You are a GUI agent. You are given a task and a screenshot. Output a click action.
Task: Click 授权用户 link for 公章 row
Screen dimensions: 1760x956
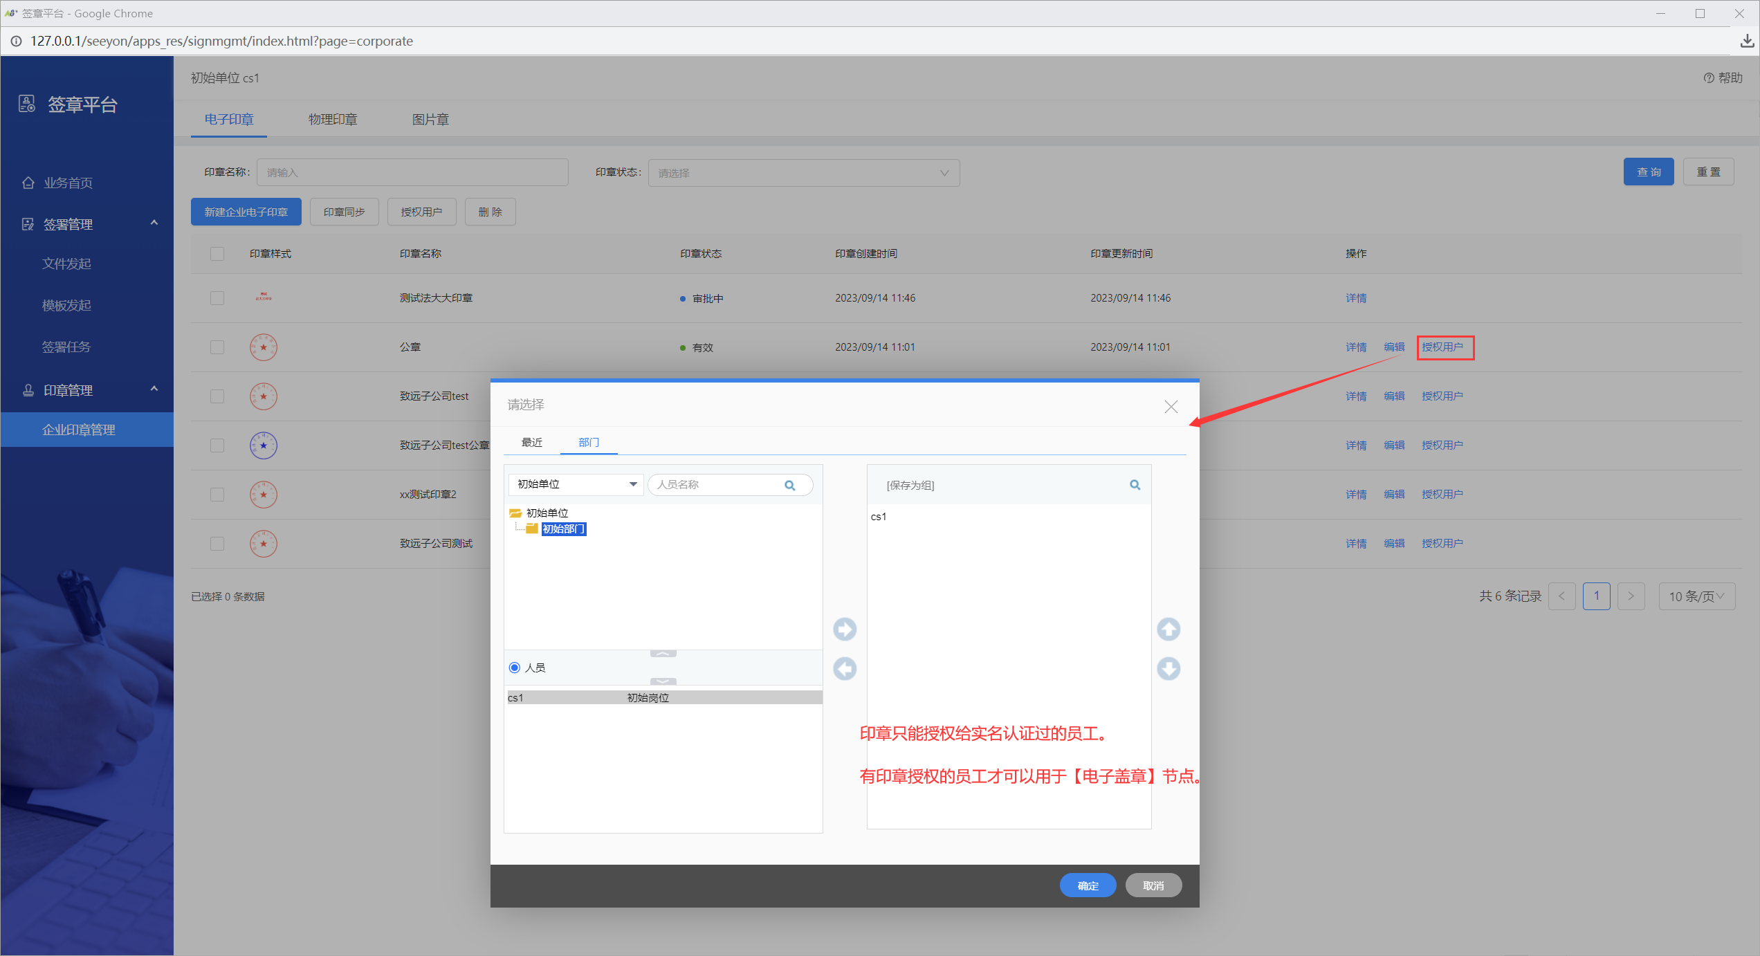1442,347
